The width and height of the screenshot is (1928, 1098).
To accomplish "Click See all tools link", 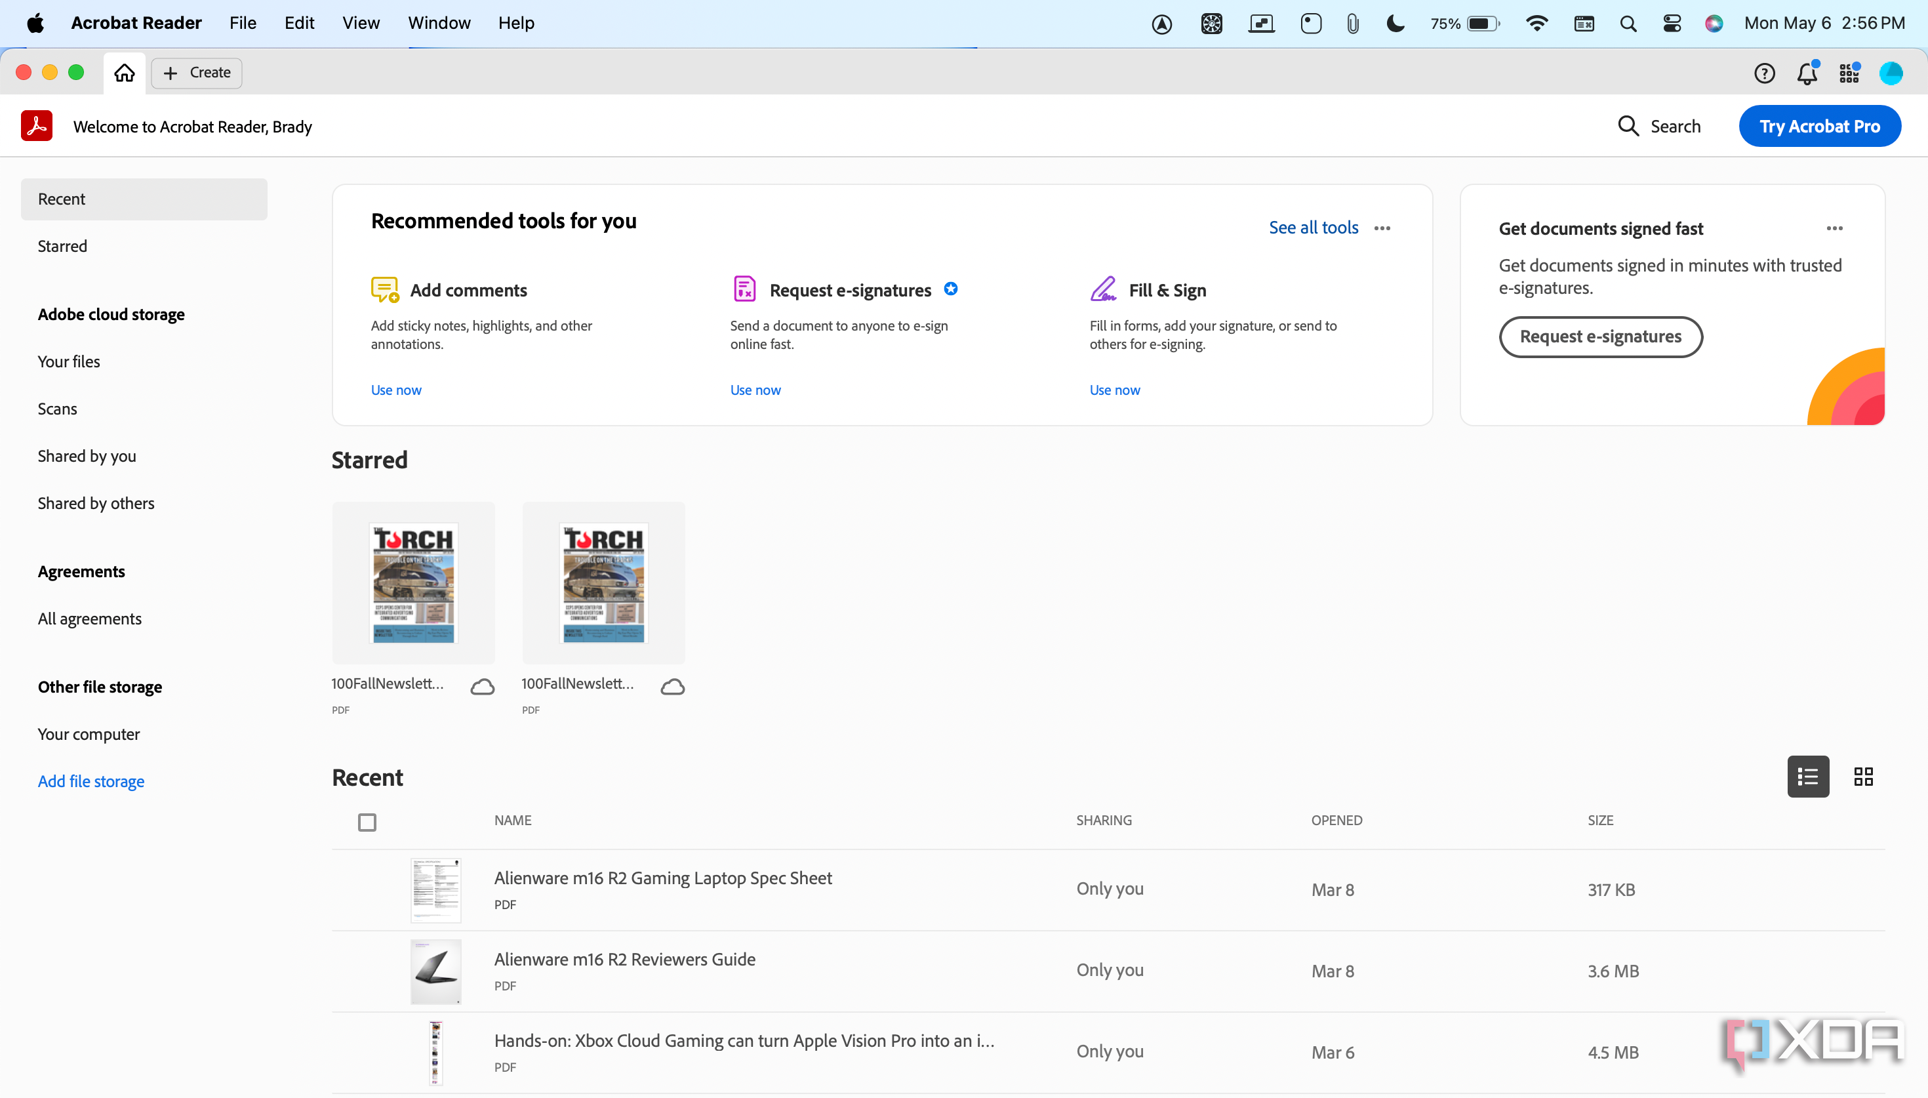I will (x=1314, y=228).
